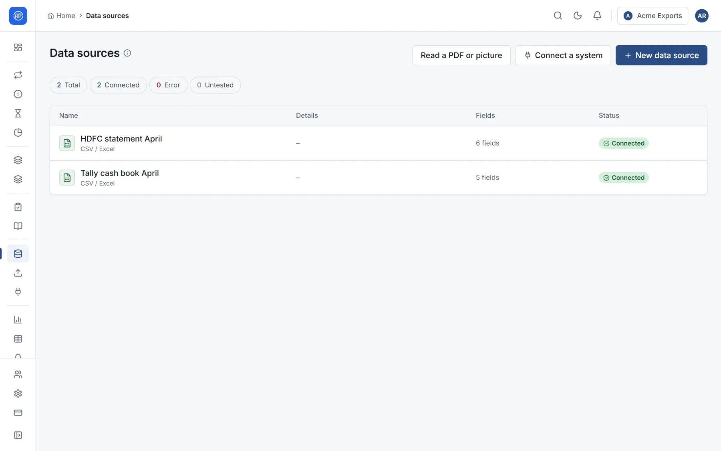Screen dimensions: 721x451
Task: Open the users icon in sidebar
Action: (x=18, y=374)
